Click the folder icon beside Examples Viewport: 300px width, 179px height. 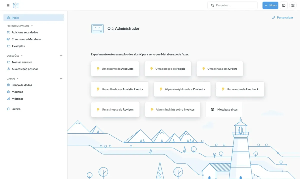(9, 46)
